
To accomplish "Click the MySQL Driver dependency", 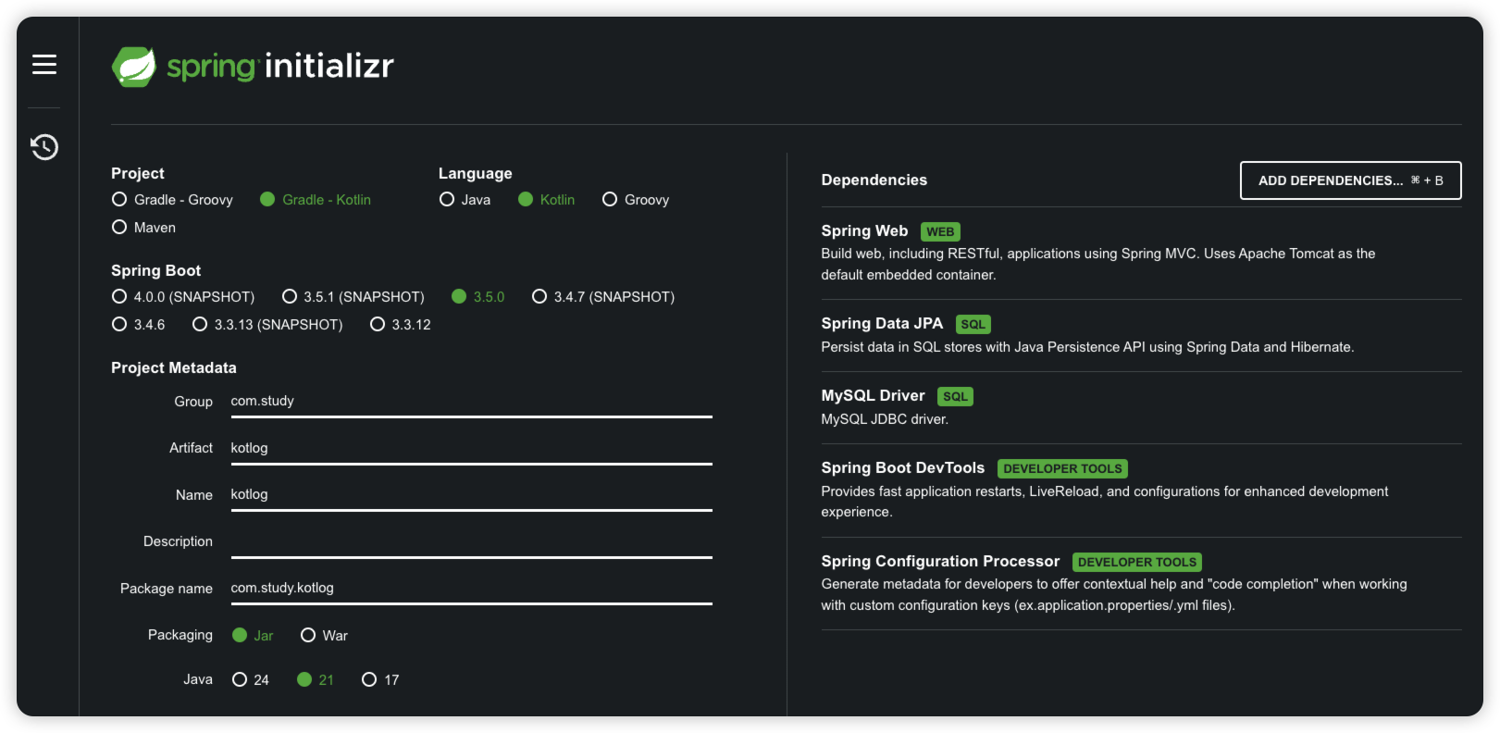I will [x=1142, y=407].
